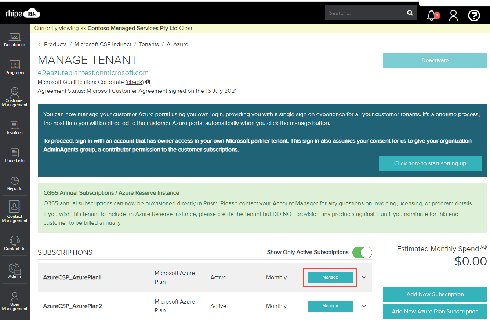The image size is (490, 320).
Task: Open Customer Management section
Action: [x=15, y=97]
